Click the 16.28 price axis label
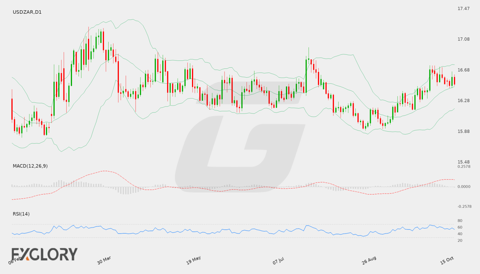This screenshot has height=274, width=480. click(463, 100)
